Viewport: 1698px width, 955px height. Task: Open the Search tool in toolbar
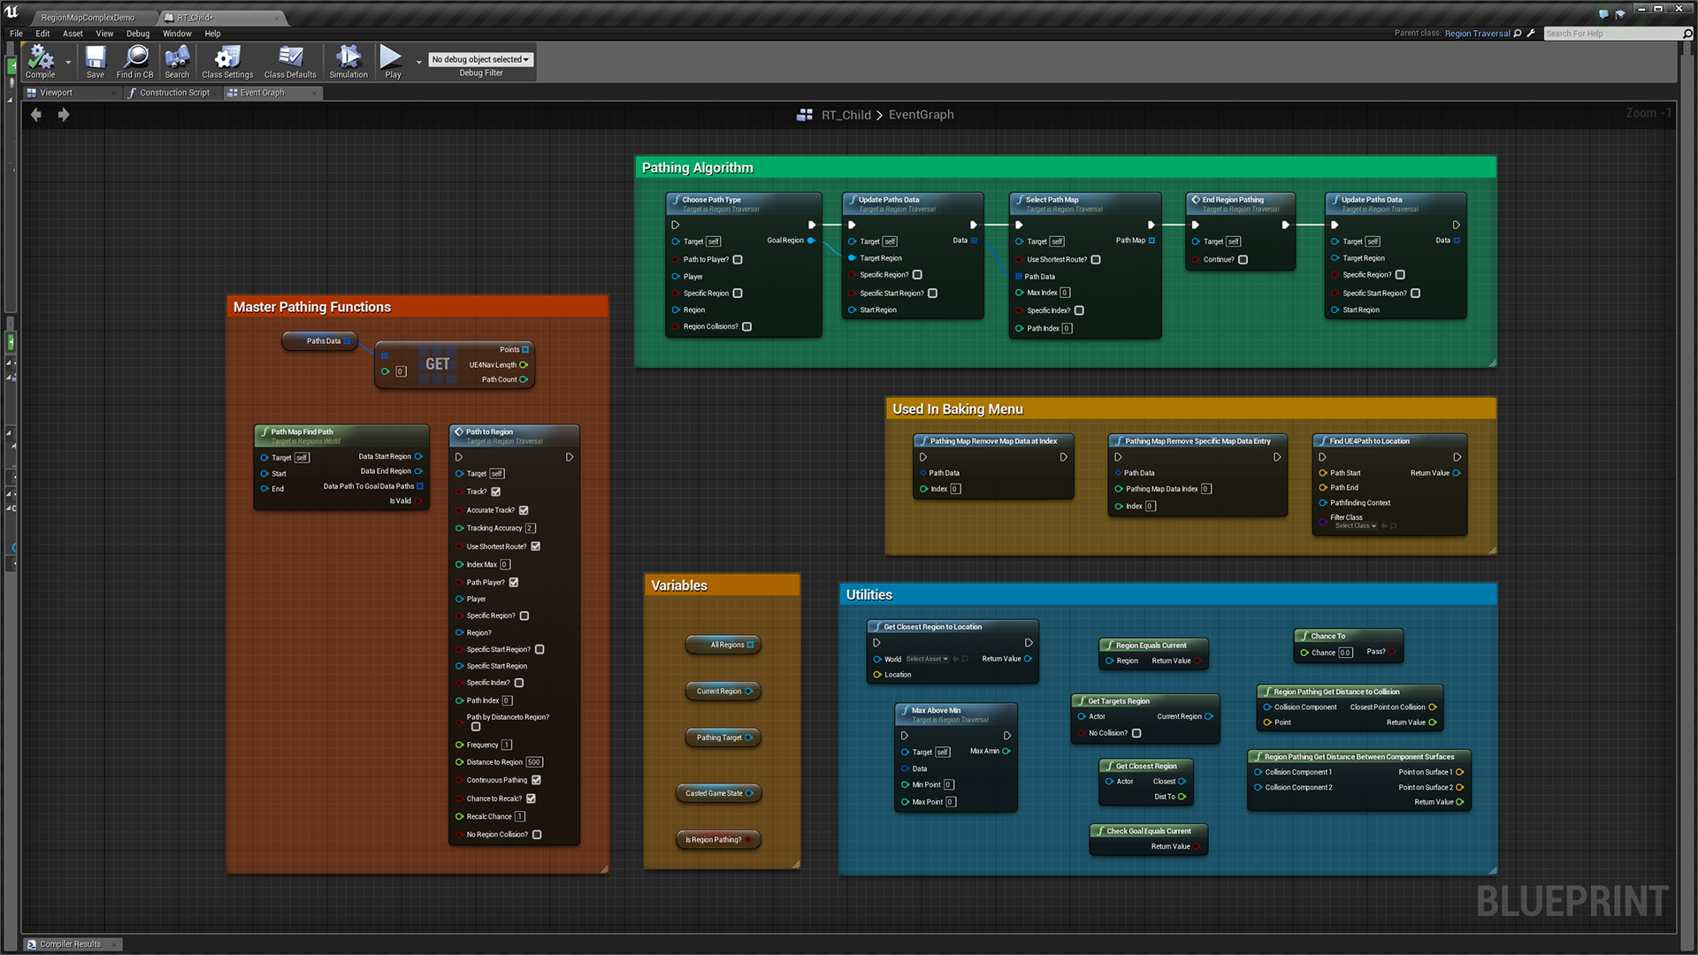tap(177, 60)
